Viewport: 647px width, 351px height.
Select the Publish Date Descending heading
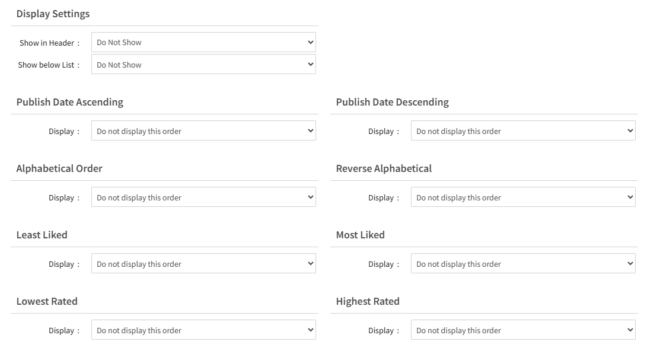point(392,102)
